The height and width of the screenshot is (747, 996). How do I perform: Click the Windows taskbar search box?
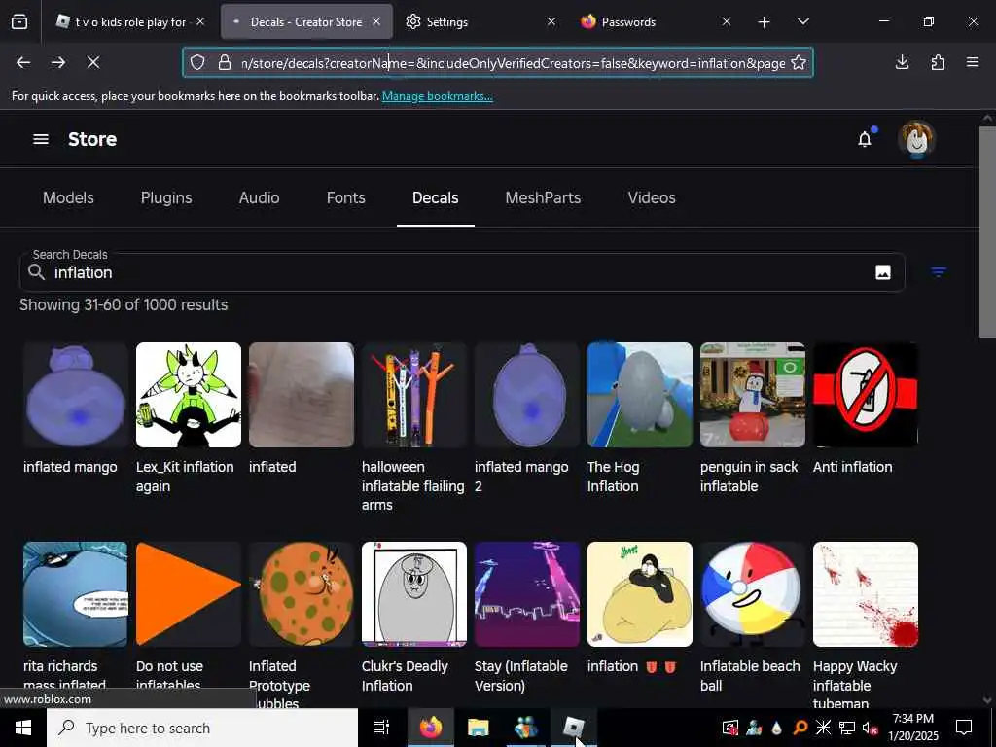point(202,728)
